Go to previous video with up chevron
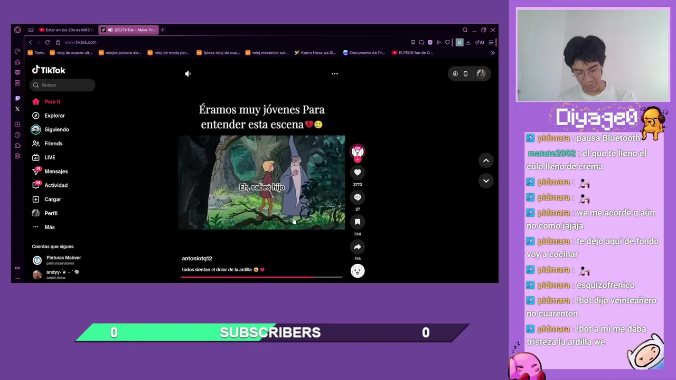This screenshot has height=380, width=676. point(486,160)
